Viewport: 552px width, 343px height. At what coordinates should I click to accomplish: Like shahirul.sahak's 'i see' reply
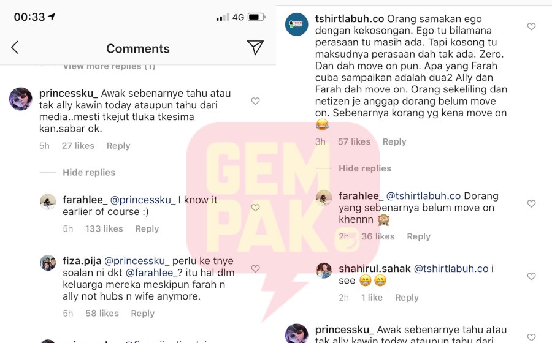pos(531,277)
